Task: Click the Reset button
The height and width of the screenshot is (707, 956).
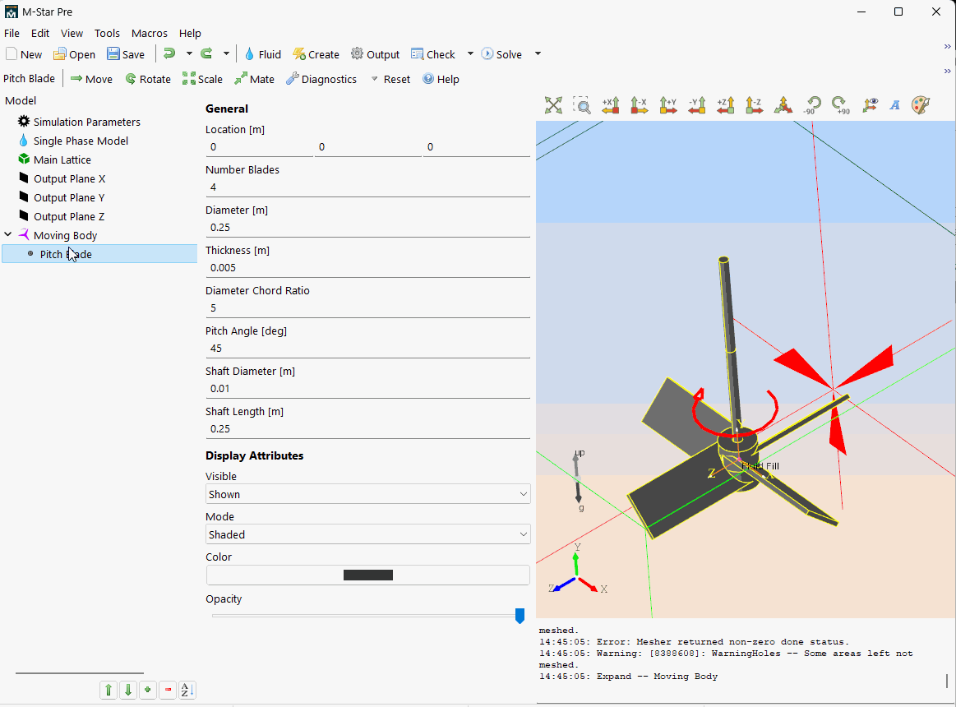Action: [x=397, y=79]
